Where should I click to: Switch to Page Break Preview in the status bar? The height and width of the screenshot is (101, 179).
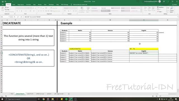tap(160, 96)
